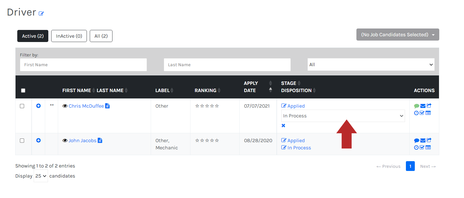464x198 pixels.
Task: Check the select-all checkbox in the table header
Action: click(x=23, y=91)
